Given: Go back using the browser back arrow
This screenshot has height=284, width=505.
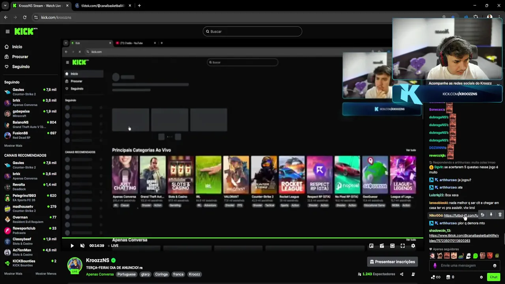Looking at the screenshot, I should pos(6,17).
